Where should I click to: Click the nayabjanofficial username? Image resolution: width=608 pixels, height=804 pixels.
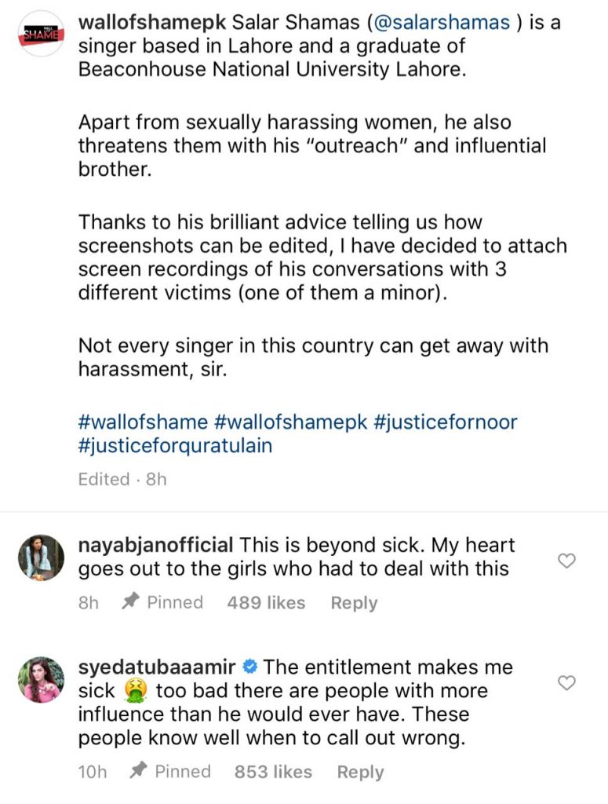[156, 545]
